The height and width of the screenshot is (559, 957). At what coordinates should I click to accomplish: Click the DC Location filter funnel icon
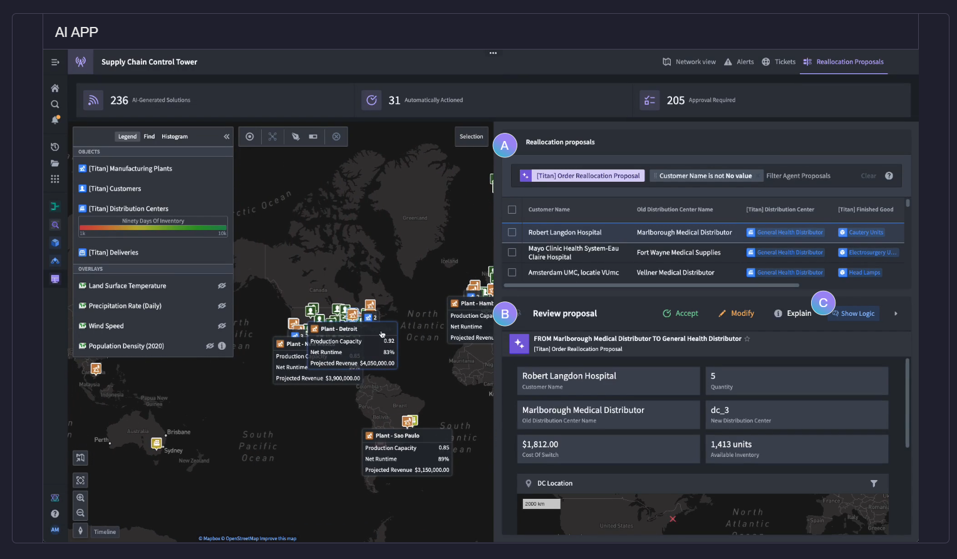[874, 483]
